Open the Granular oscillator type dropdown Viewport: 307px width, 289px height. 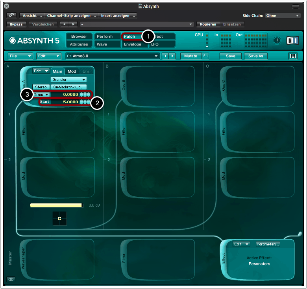pyautogui.click(x=68, y=79)
